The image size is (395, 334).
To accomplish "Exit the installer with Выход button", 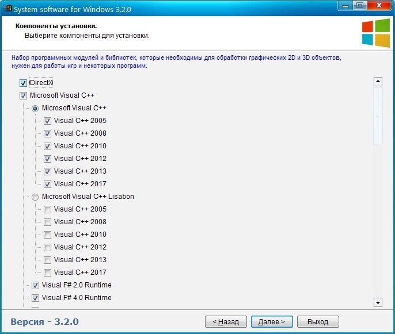I will click(318, 322).
